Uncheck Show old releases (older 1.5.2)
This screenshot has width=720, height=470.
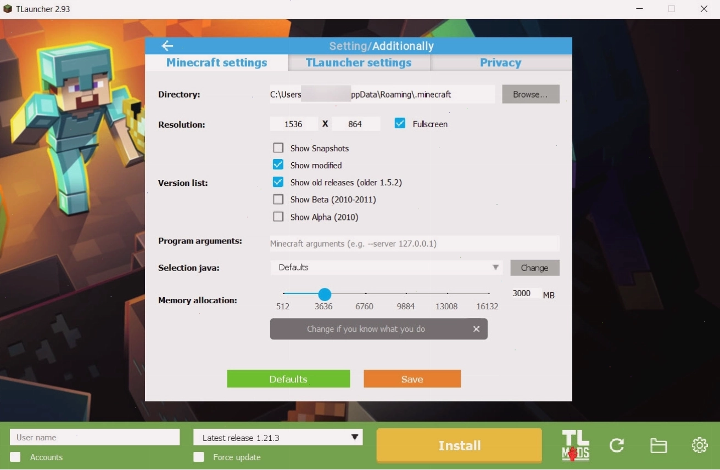click(x=278, y=182)
